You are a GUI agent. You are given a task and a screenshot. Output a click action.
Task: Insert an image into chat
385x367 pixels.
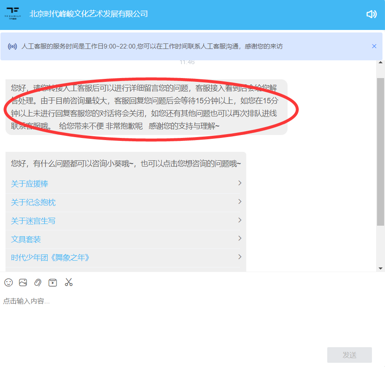[x=23, y=282]
